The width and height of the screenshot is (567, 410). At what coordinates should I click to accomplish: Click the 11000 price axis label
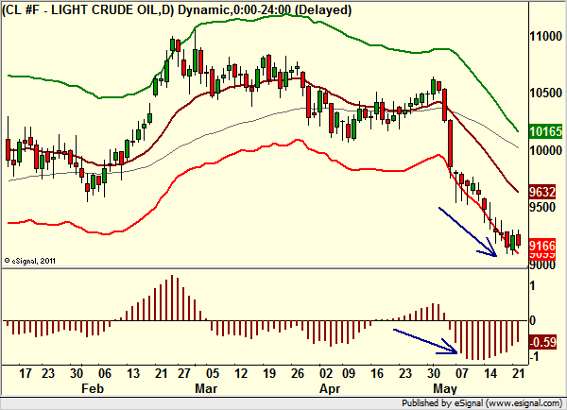545,36
